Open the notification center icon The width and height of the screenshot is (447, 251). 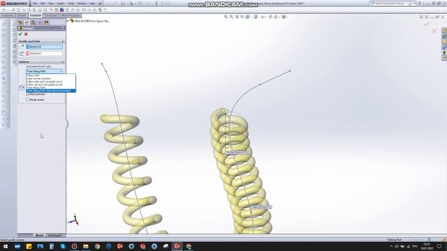439,246
